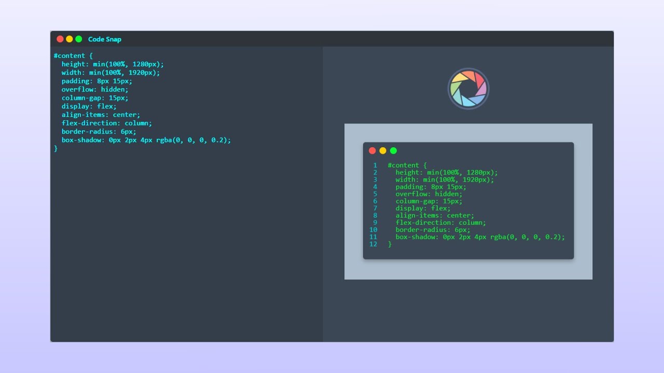Click the green border-radius line in the preview
The height and width of the screenshot is (373, 664).
tap(433, 230)
